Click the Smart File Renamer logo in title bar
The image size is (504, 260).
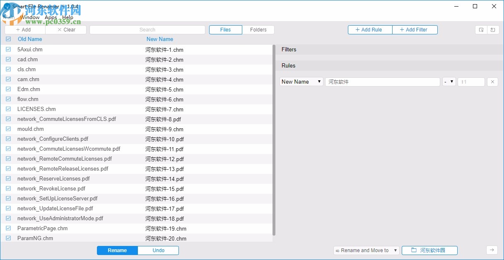click(7, 6)
